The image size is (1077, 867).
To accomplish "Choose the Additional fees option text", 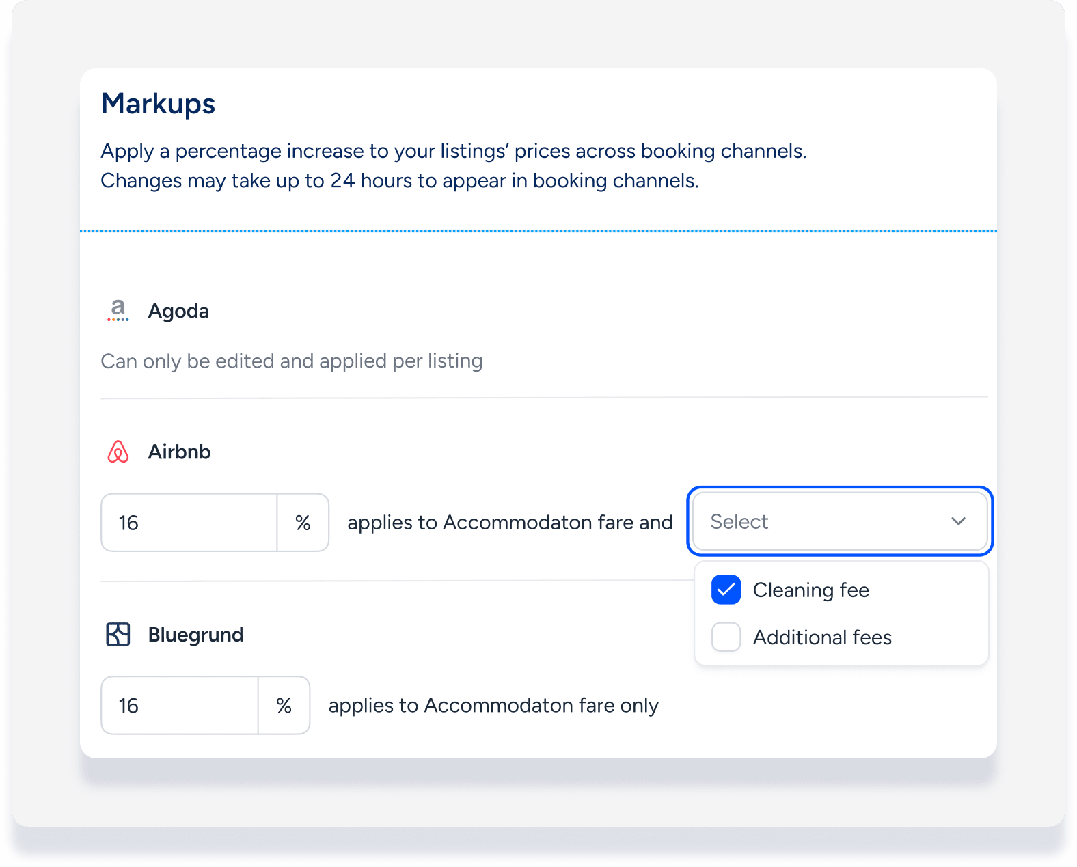I will coord(822,637).
